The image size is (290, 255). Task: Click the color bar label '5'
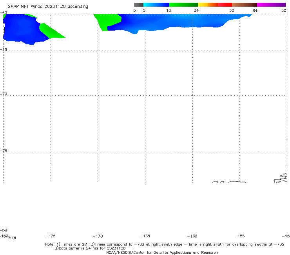coord(144,11)
